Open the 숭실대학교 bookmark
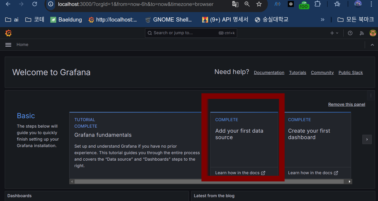The image size is (378, 201). click(x=271, y=19)
